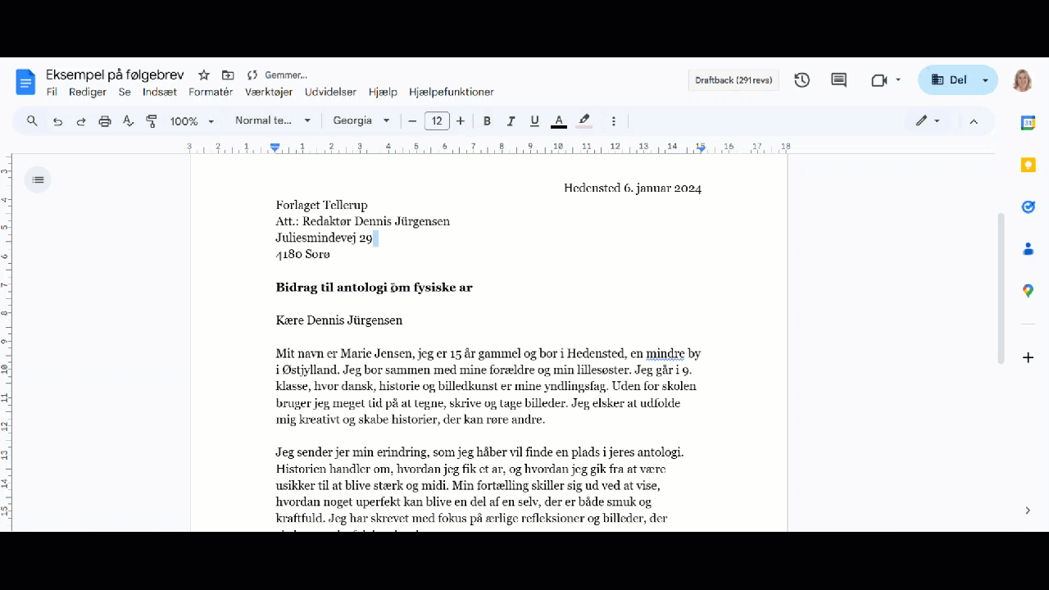Expand the meeting camera dropdown arrow

pyautogui.click(x=898, y=80)
